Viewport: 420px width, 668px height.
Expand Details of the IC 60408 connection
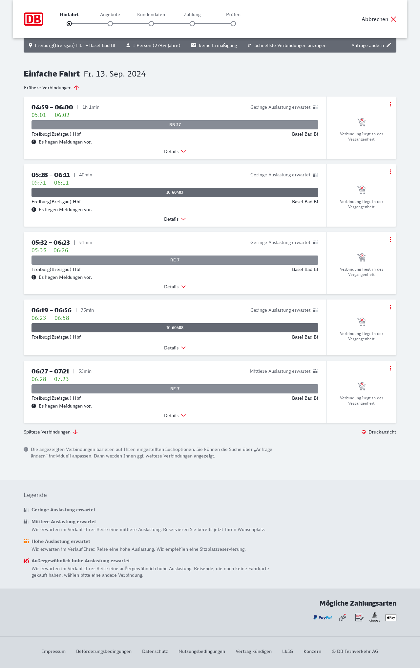[x=175, y=348]
